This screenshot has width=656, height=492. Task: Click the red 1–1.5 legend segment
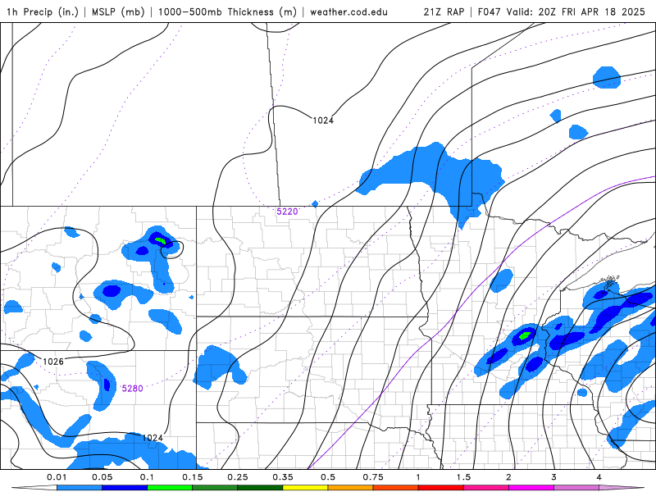point(441,488)
